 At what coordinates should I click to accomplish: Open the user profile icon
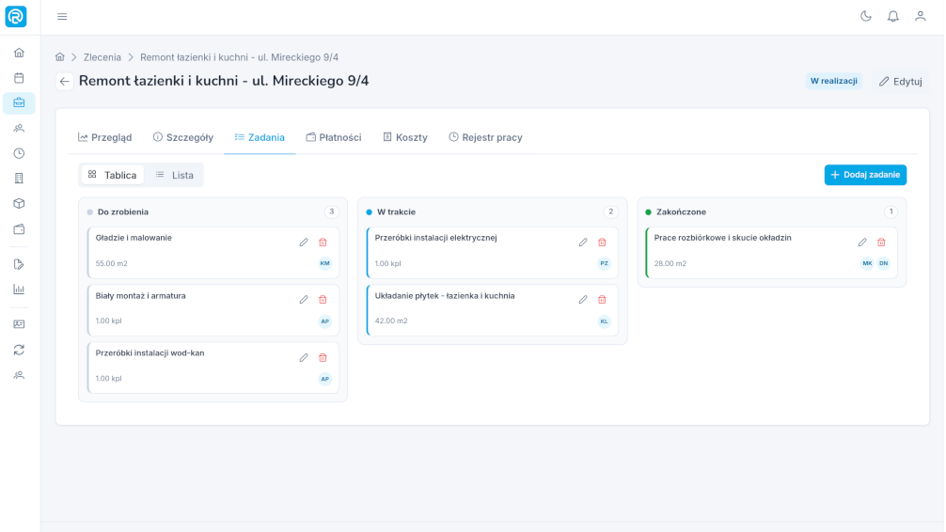(920, 16)
